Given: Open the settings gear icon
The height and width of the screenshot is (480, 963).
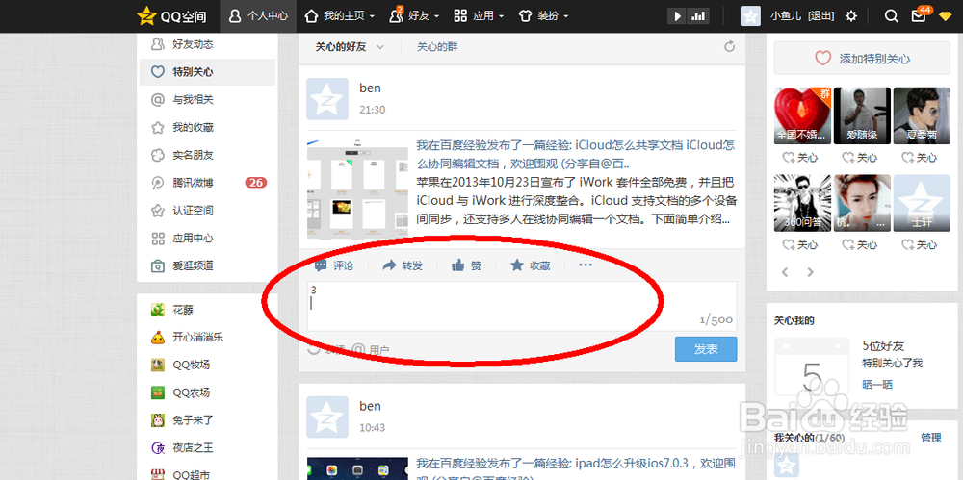Looking at the screenshot, I should click(x=850, y=16).
